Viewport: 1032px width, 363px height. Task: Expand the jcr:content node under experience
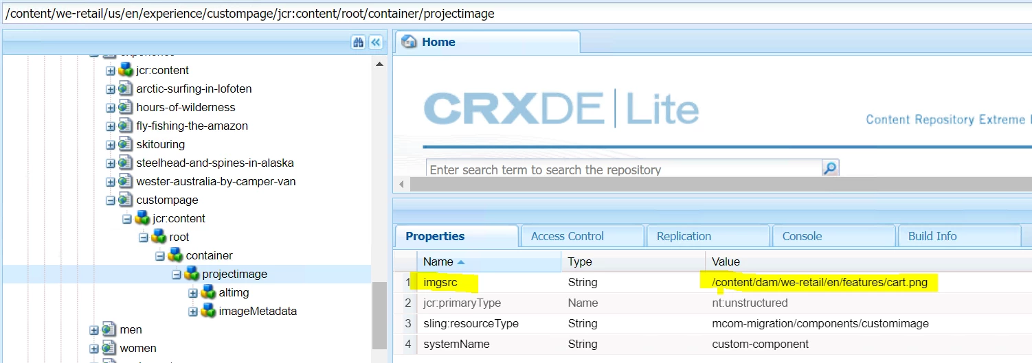(x=111, y=71)
